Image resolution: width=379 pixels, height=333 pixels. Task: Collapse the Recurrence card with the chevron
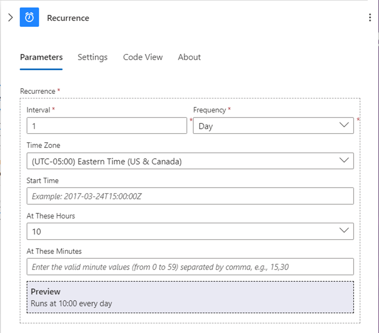[11, 18]
